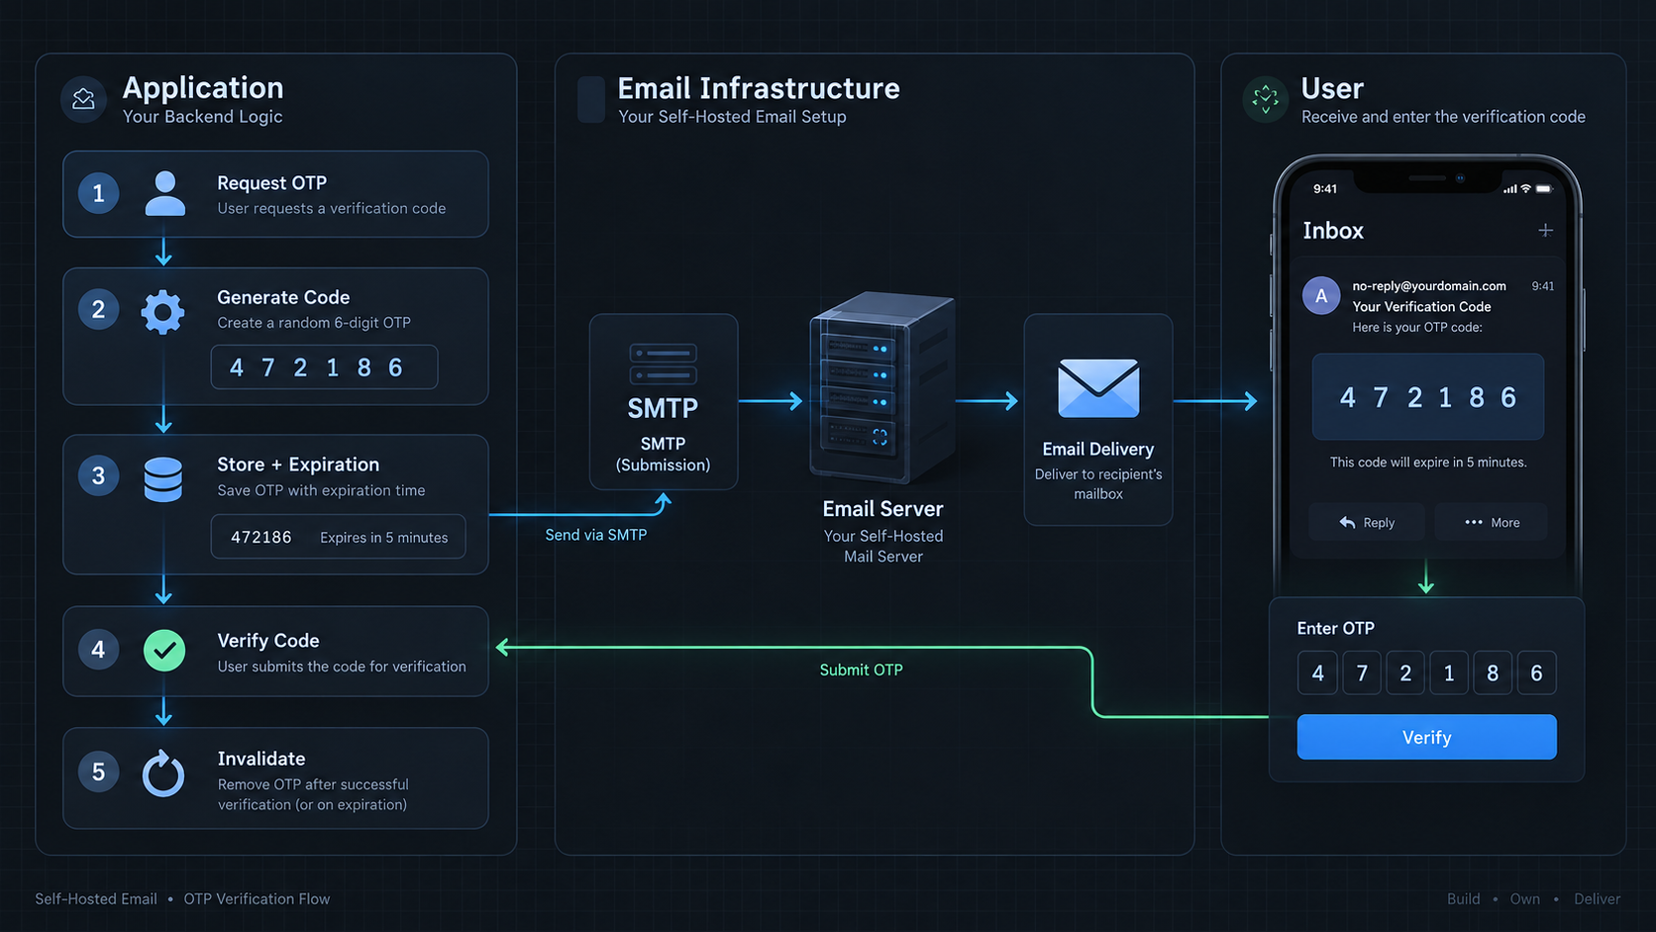Click the 'Your Backend Logic' subtitle
This screenshot has width=1656, height=932.
coord(203,117)
